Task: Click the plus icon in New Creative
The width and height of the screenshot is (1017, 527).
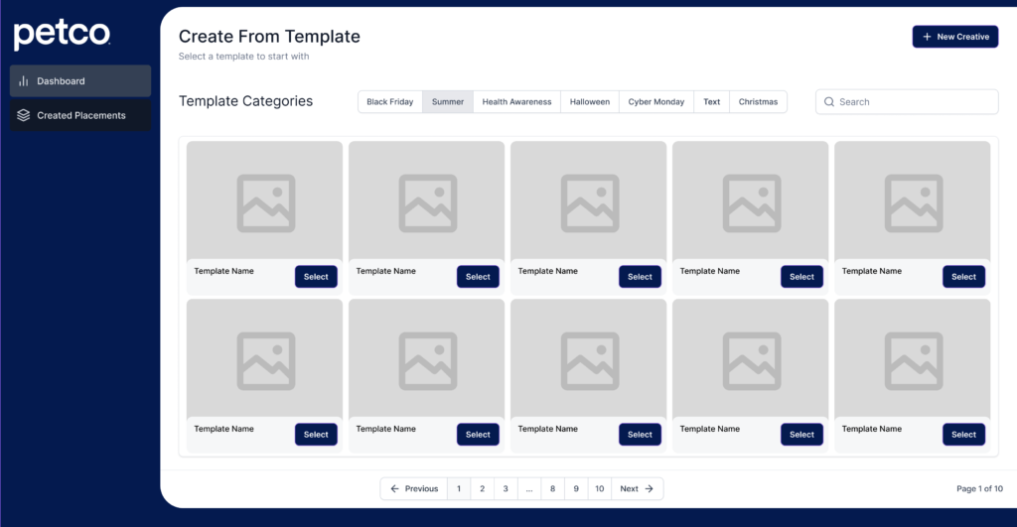Action: click(927, 37)
